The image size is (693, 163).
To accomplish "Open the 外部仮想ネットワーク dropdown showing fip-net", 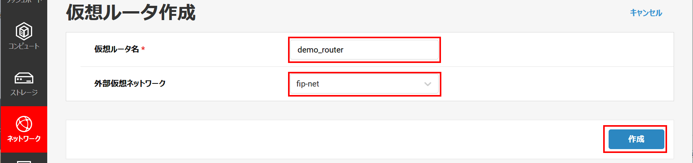I will click(x=364, y=84).
